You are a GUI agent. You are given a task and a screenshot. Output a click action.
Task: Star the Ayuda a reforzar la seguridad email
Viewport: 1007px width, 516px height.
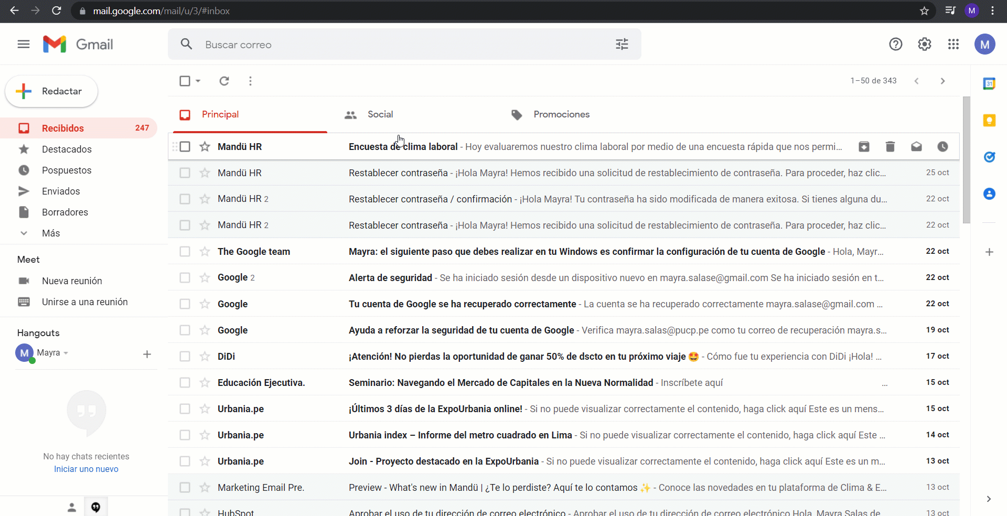point(205,330)
